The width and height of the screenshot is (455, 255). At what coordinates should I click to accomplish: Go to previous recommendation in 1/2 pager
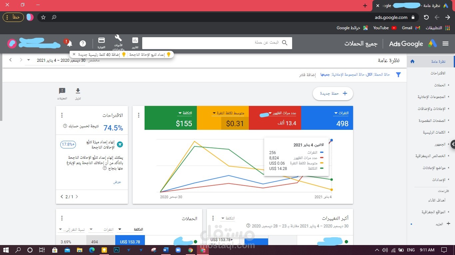77,197
